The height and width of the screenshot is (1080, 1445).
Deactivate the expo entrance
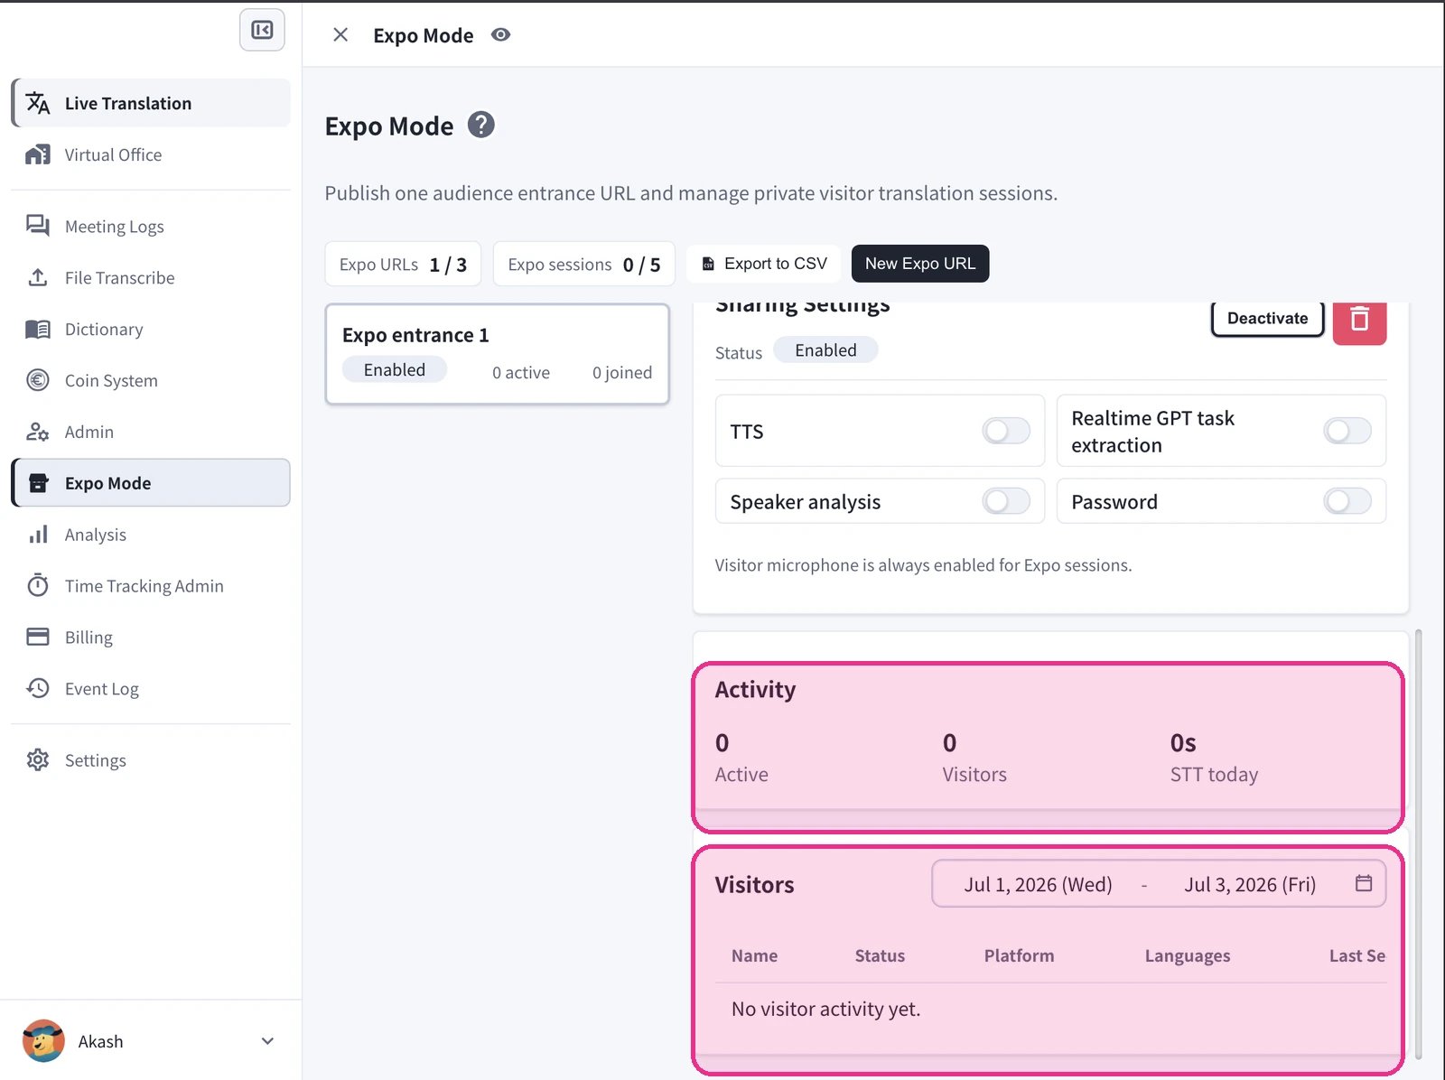[1267, 318]
